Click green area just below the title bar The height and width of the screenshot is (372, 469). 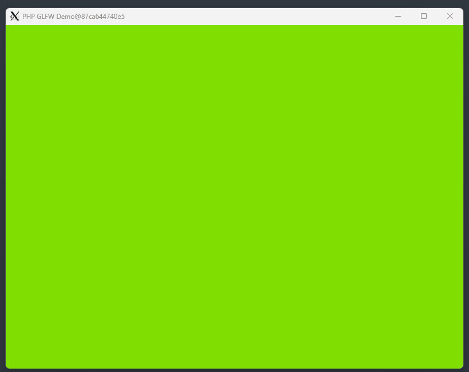pos(234,30)
